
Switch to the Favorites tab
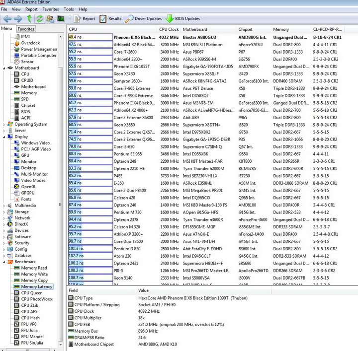click(x=26, y=29)
